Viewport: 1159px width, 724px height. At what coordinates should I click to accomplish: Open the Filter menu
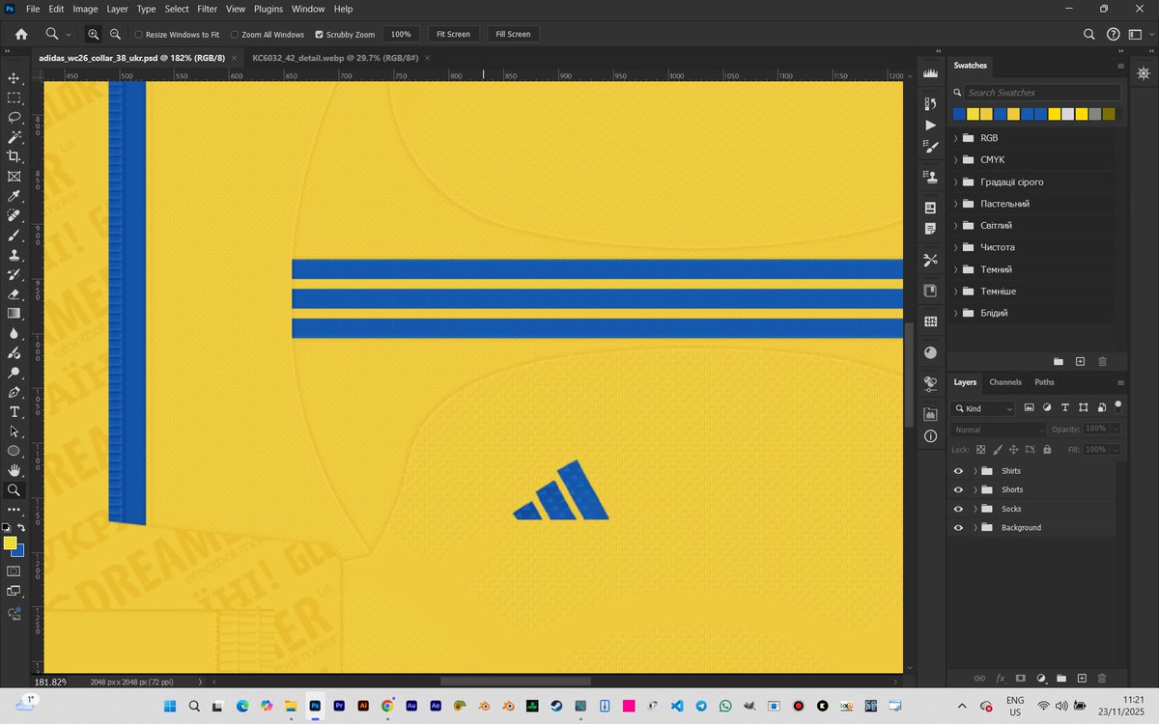208,9
